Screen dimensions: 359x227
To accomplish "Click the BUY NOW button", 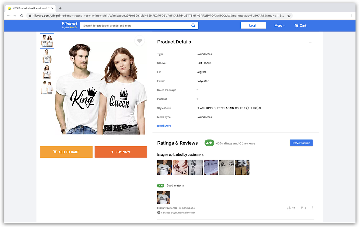I will coord(121,152).
